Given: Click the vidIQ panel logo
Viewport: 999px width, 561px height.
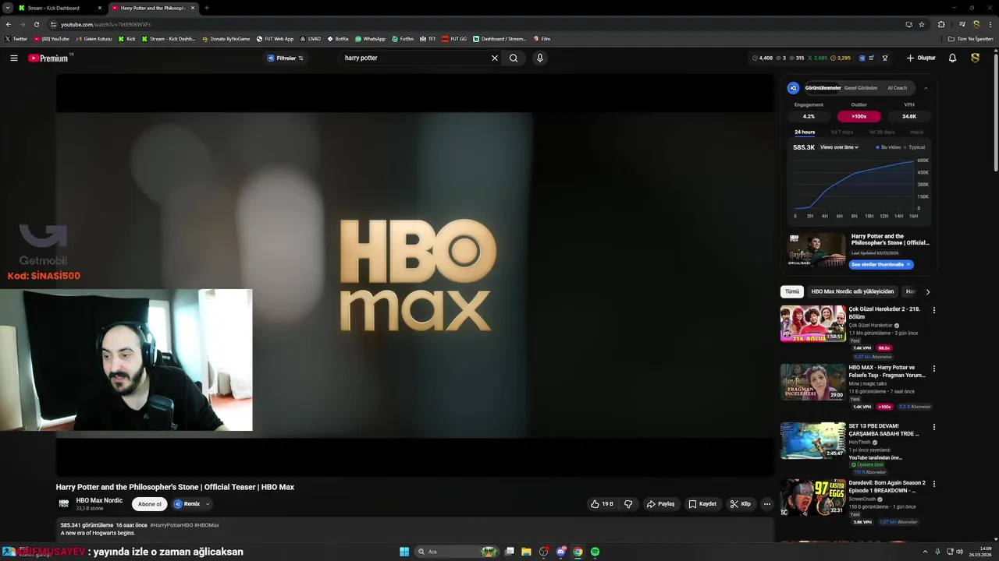Looking at the screenshot, I should [793, 88].
